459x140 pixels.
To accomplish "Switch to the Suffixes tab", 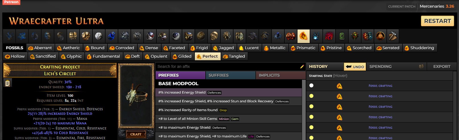I will pyautogui.click(x=230, y=75).
